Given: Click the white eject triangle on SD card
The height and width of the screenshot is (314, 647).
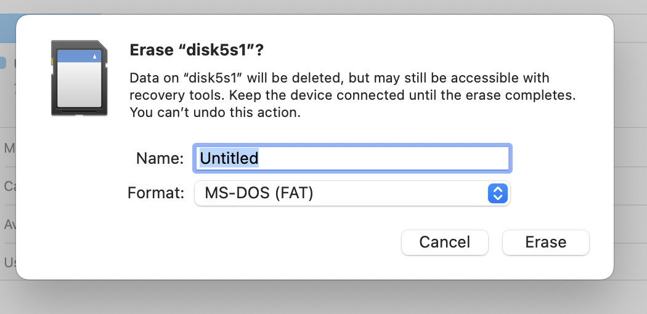Looking at the screenshot, I should [x=95, y=57].
